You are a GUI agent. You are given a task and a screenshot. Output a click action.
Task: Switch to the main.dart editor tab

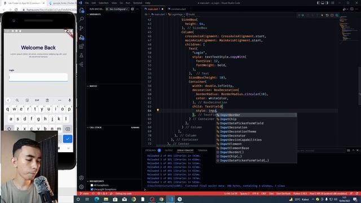pyautogui.click(x=153, y=9)
